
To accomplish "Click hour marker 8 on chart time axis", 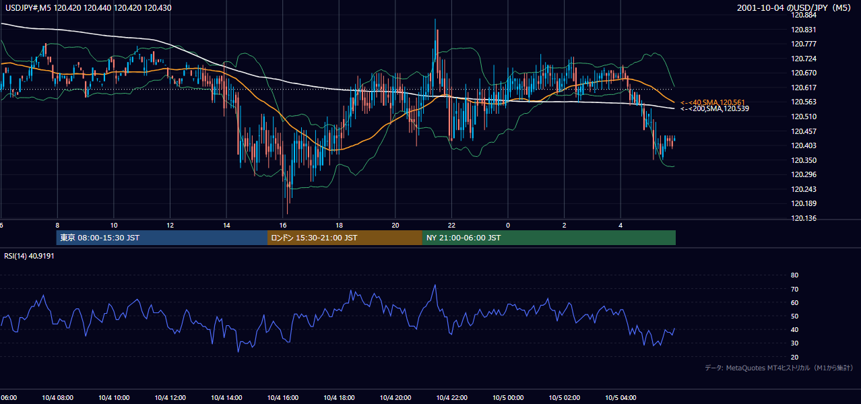I will (x=57, y=225).
